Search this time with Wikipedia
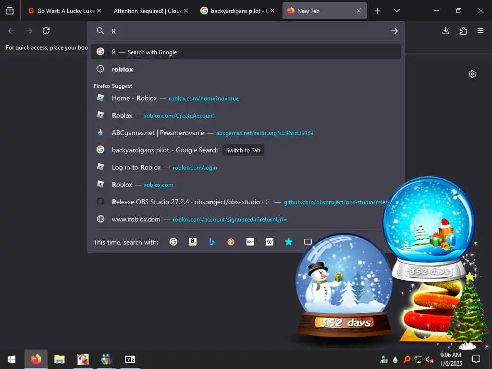This screenshot has width=492, height=369. coord(269,242)
